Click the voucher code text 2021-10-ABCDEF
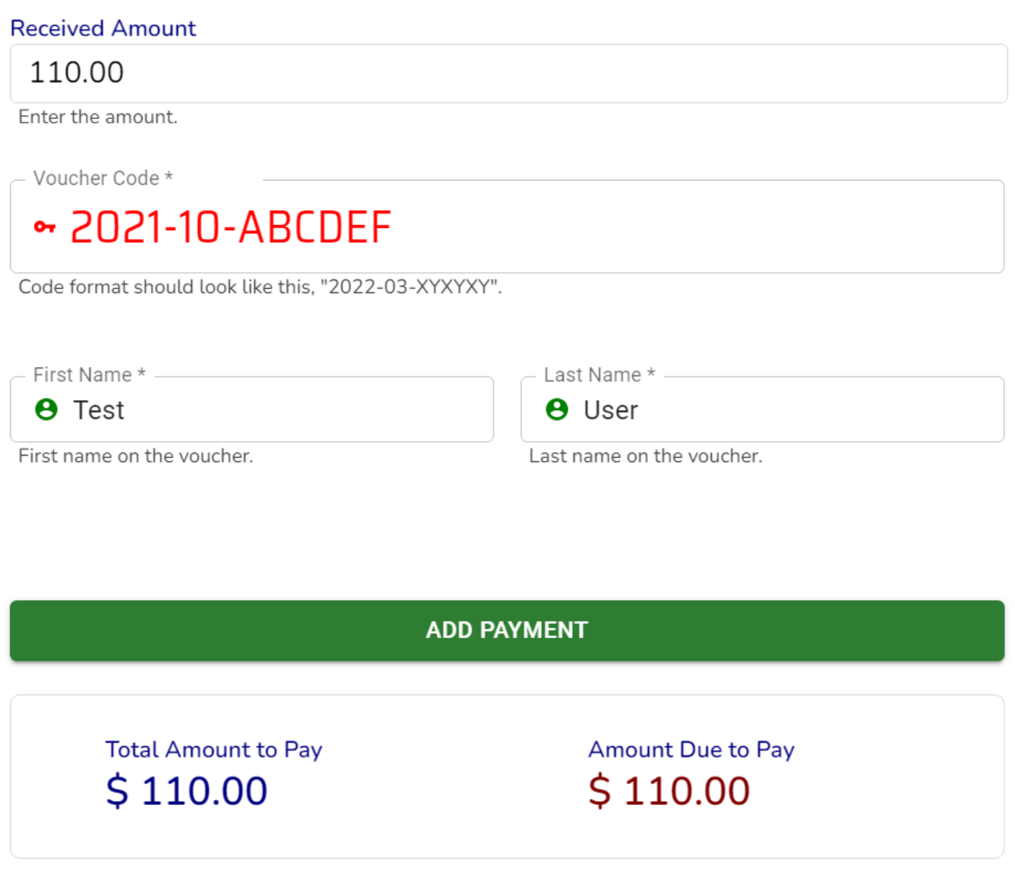1015x872 pixels. point(230,227)
